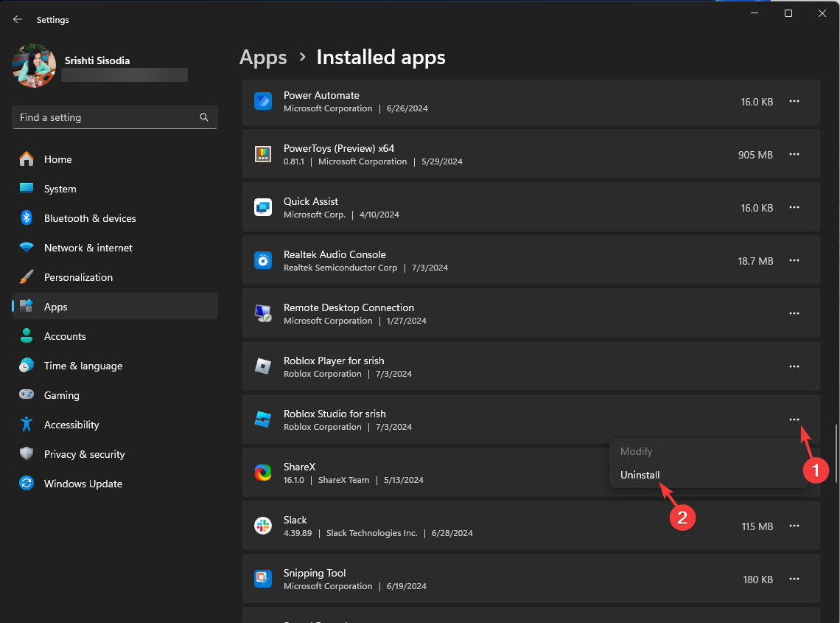This screenshot has height=623, width=840.
Task: Click the Roblox Studio app icon
Action: [263, 420]
